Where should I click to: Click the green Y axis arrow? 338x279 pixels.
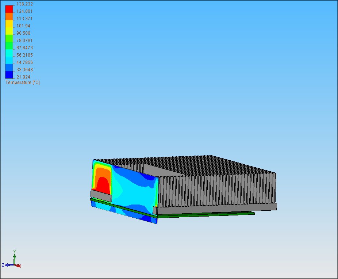[15, 258]
